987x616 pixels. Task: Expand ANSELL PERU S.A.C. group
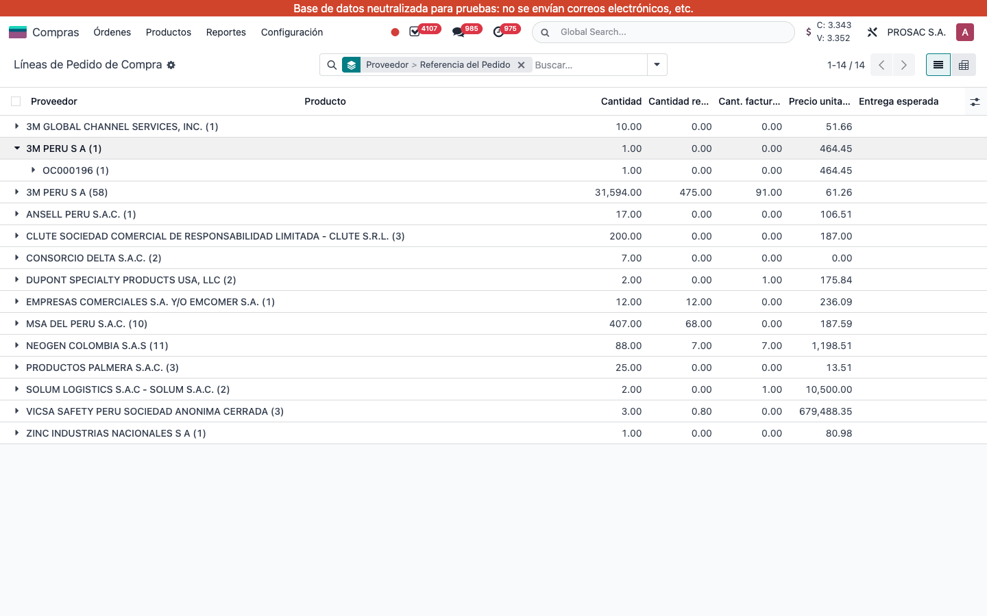(x=17, y=214)
